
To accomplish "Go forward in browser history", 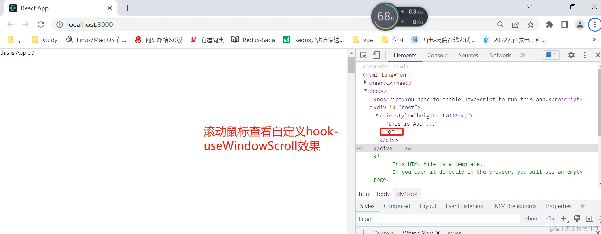I will pos(26,24).
